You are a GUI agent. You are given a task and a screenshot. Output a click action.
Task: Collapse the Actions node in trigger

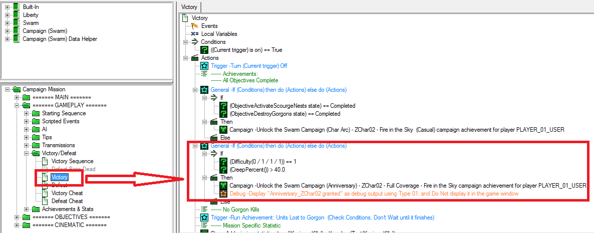pyautogui.click(x=185, y=58)
